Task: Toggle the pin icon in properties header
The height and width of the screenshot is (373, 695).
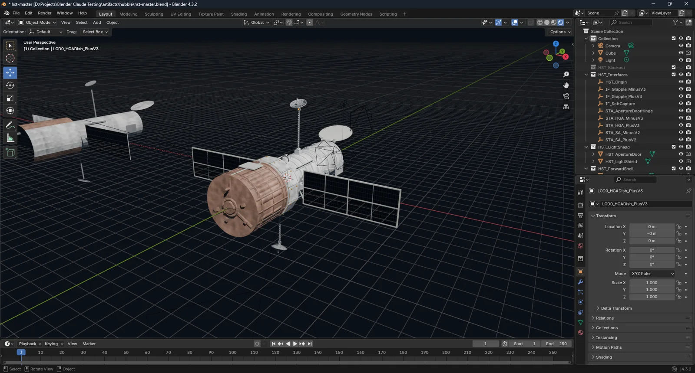Action: point(688,191)
